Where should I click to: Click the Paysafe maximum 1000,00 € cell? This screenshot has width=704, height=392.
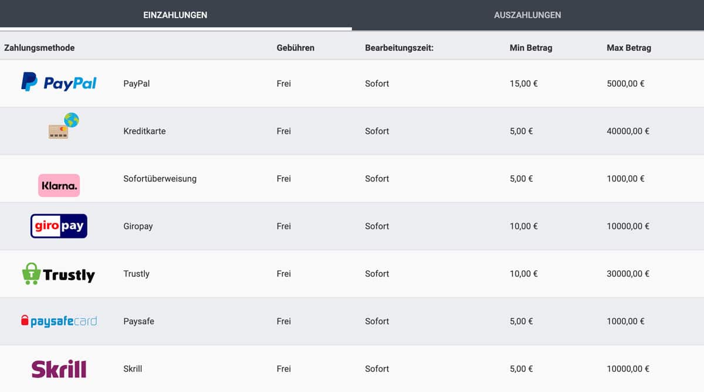point(625,321)
